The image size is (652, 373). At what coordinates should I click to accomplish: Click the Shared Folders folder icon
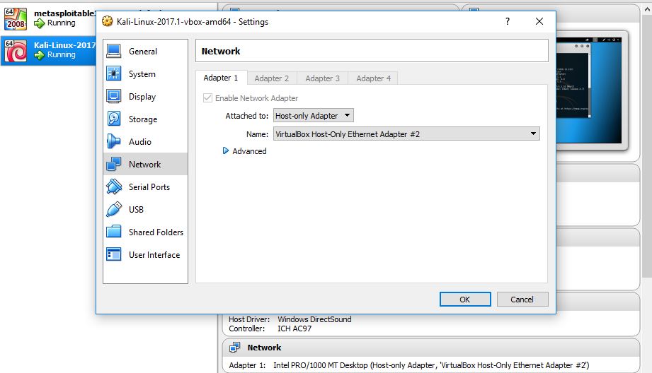click(113, 232)
